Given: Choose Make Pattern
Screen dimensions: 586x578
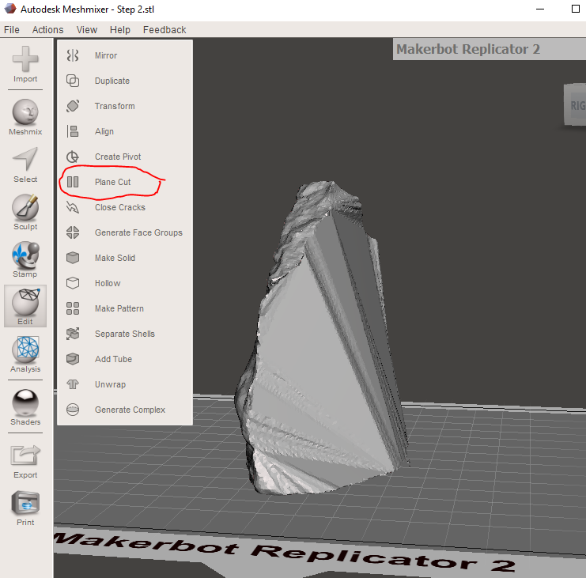Looking at the screenshot, I should coord(125,308).
